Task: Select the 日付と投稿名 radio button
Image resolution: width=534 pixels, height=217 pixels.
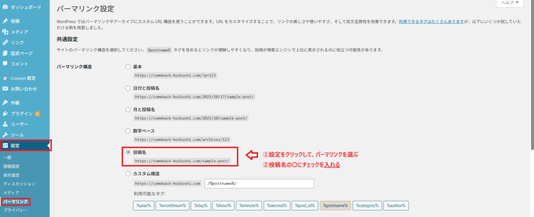Action: point(128,88)
